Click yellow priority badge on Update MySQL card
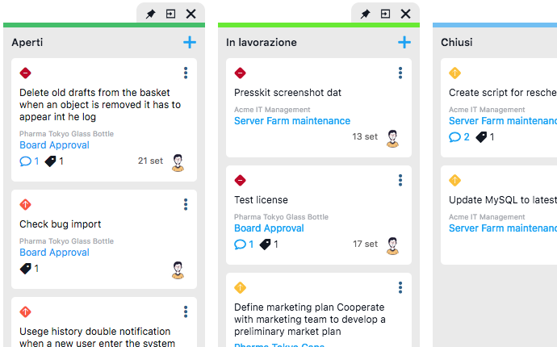Viewport: 557px width, 347px height. tap(454, 181)
